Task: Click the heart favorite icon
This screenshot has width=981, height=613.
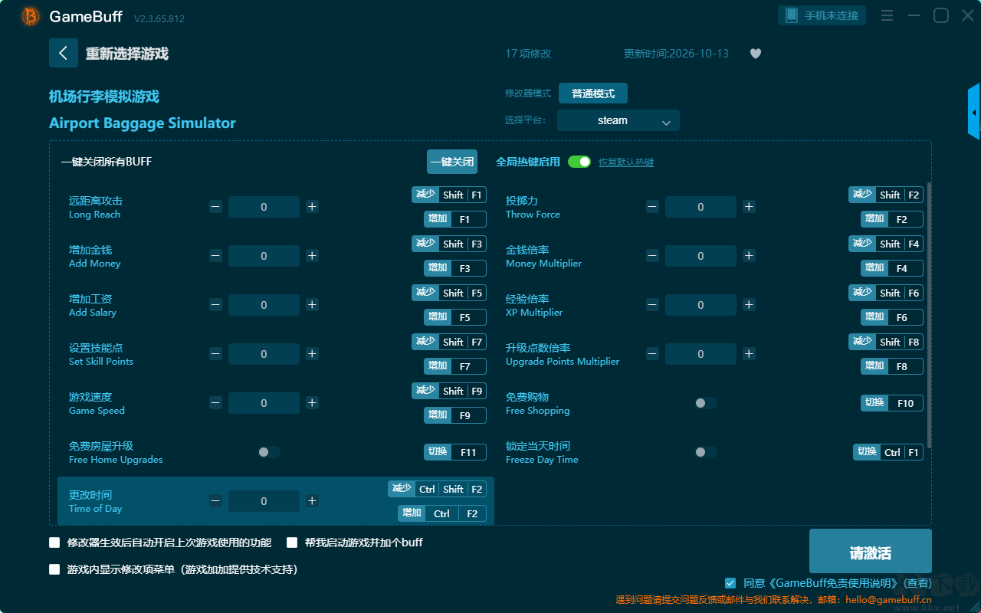Action: (756, 54)
